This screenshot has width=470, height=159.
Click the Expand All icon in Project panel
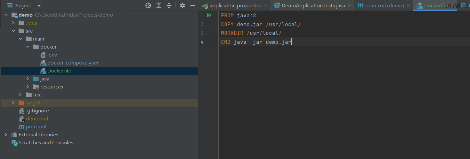coord(159,5)
